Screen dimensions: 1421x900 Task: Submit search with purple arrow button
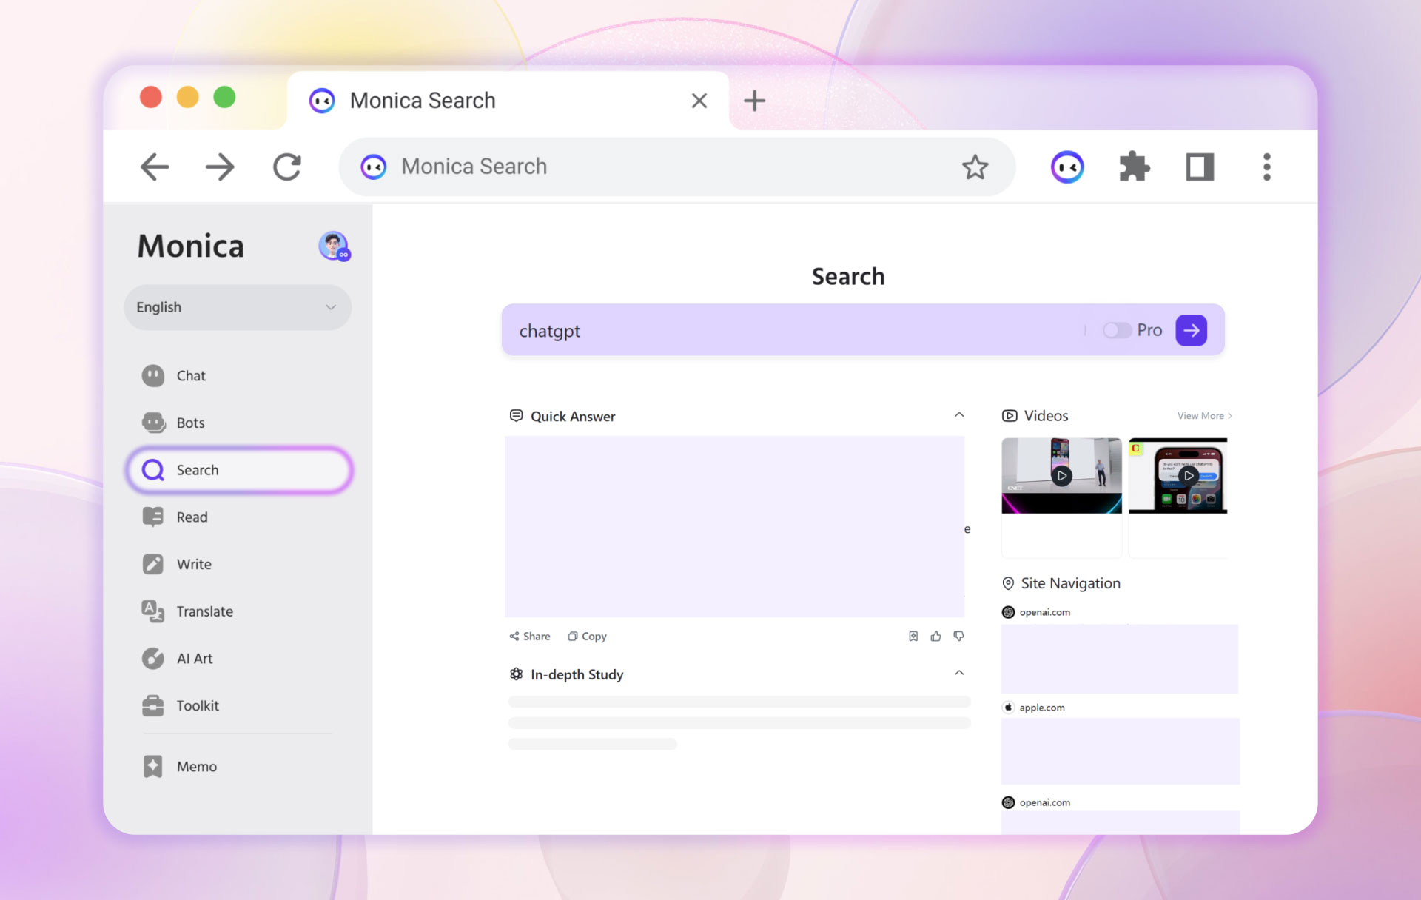[x=1191, y=331]
